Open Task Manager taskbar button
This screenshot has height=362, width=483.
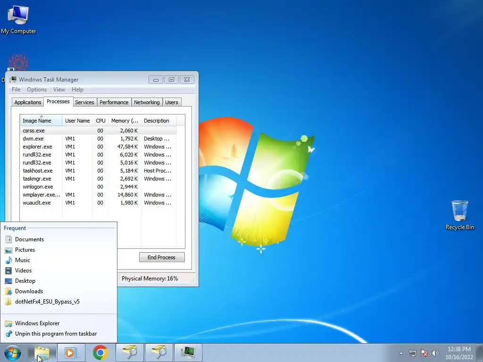[x=188, y=353]
